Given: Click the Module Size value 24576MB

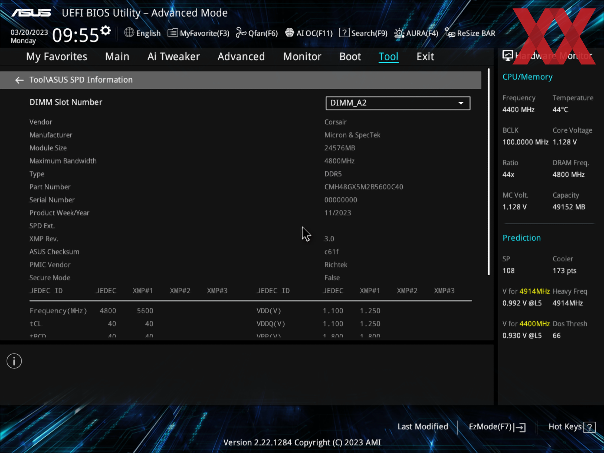Looking at the screenshot, I should tap(340, 148).
